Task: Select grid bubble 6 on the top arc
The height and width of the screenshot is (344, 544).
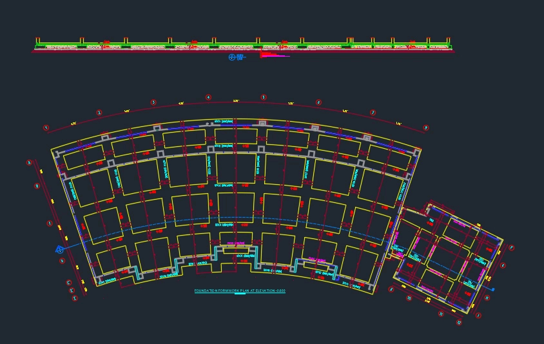Action: pos(318,102)
